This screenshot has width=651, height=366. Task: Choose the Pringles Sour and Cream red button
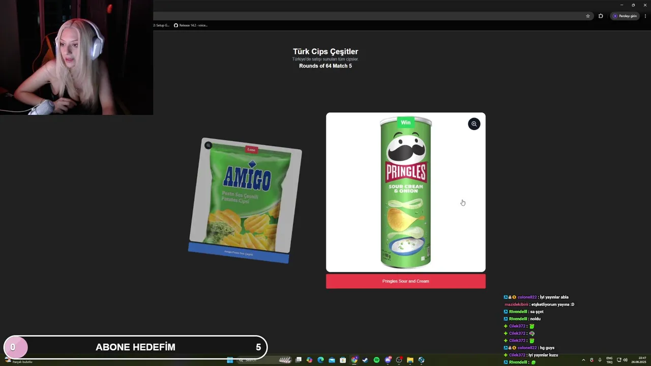406,281
